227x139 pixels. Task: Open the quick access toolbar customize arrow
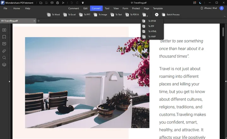pyautogui.click(x=83, y=3)
